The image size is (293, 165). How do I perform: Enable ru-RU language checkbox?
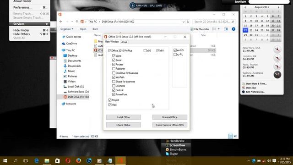[x=175, y=55]
